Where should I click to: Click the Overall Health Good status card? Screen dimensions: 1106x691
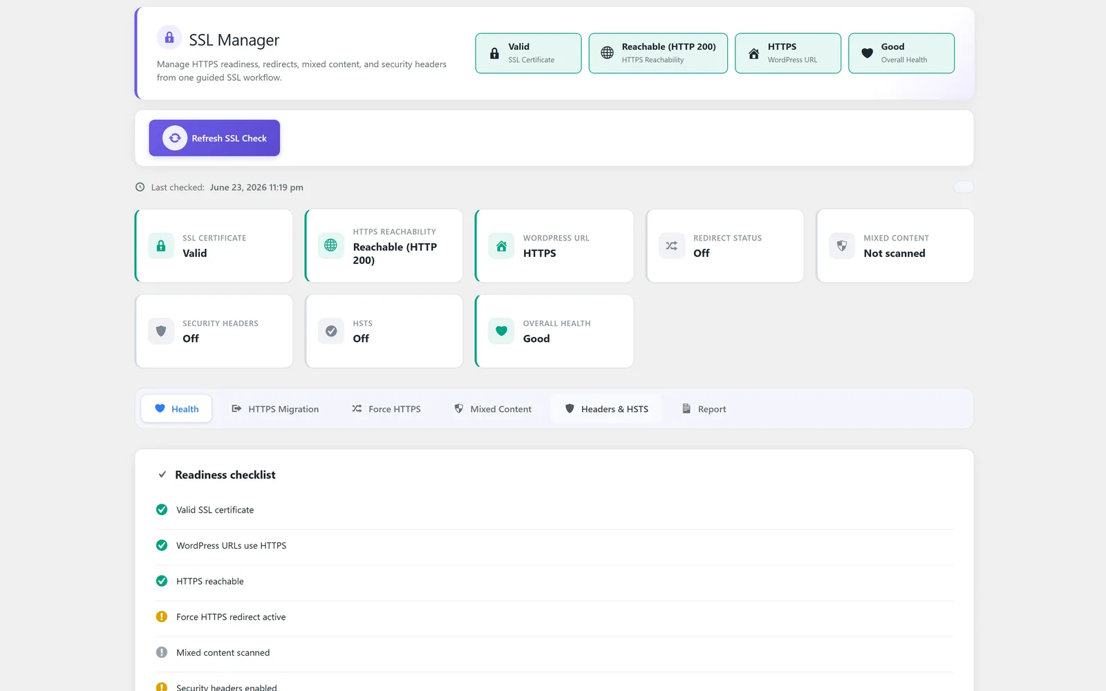(x=554, y=331)
